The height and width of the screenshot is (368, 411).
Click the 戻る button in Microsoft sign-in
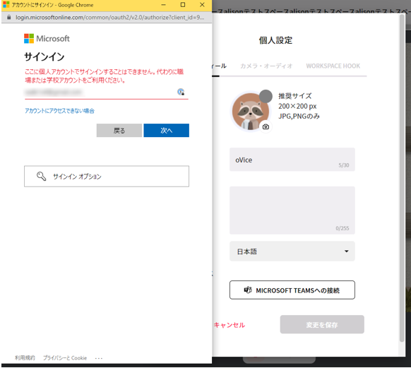(119, 130)
